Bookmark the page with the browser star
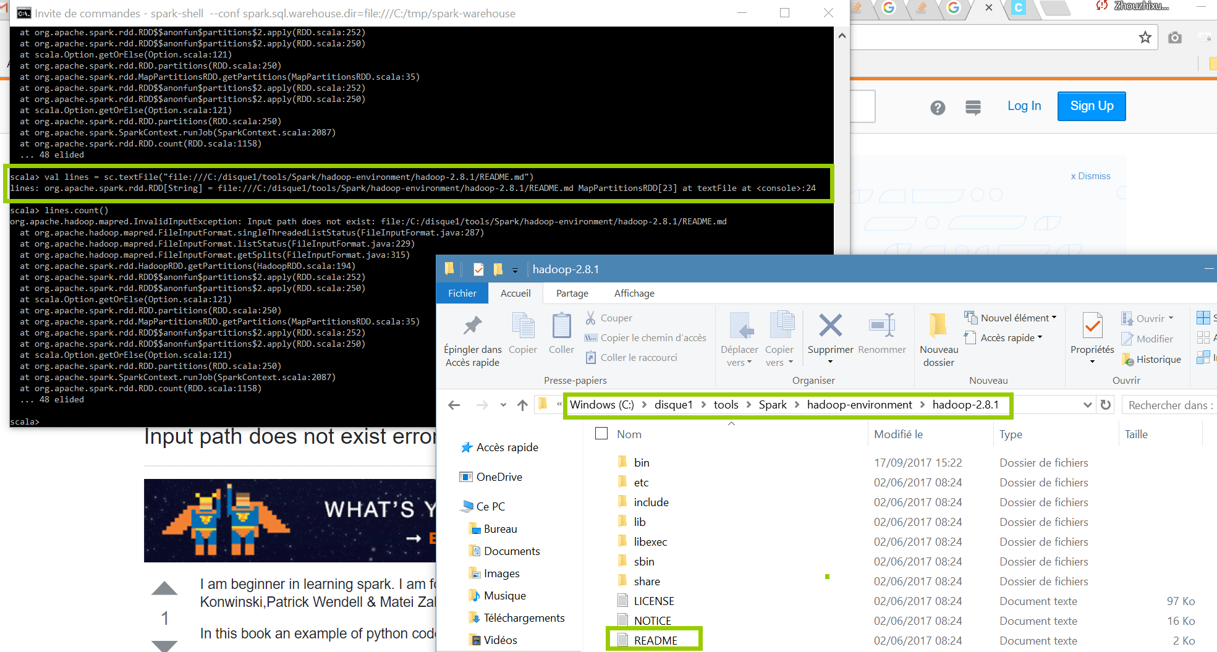Screen dimensions: 1217x652 pos(1145,38)
